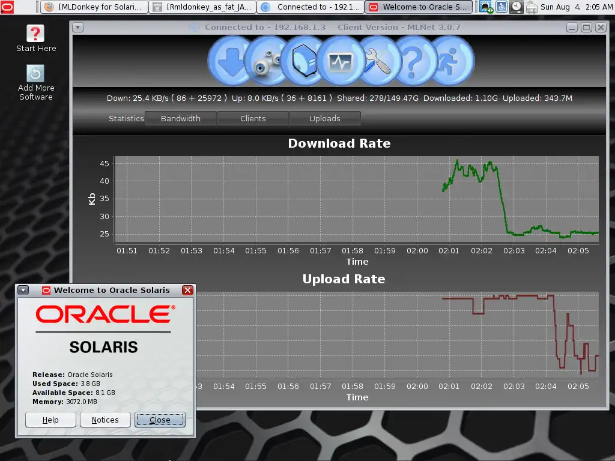Screen dimensions: 615x461
Task: Open the Help question mark icon
Action: click(x=414, y=61)
